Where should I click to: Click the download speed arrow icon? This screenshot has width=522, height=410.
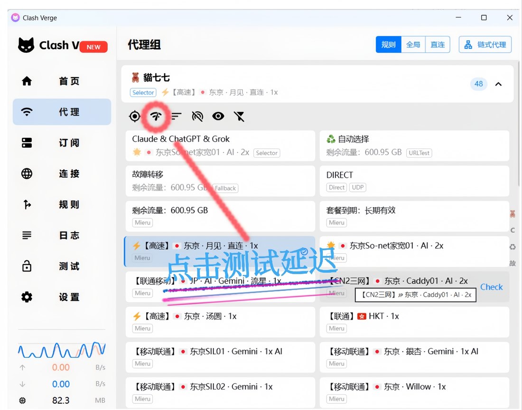22,384
